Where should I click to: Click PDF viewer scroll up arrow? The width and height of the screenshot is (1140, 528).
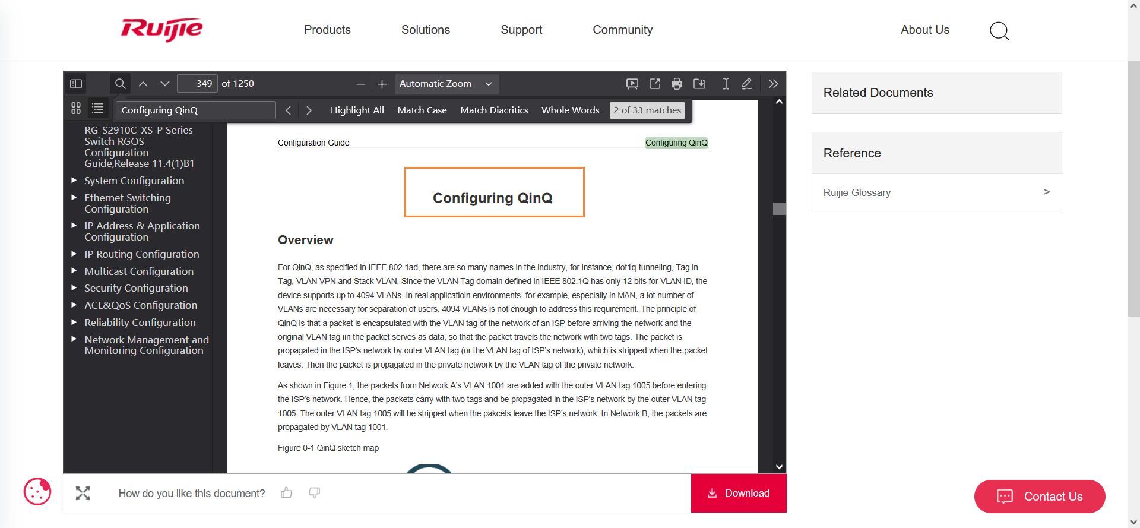coord(779,102)
